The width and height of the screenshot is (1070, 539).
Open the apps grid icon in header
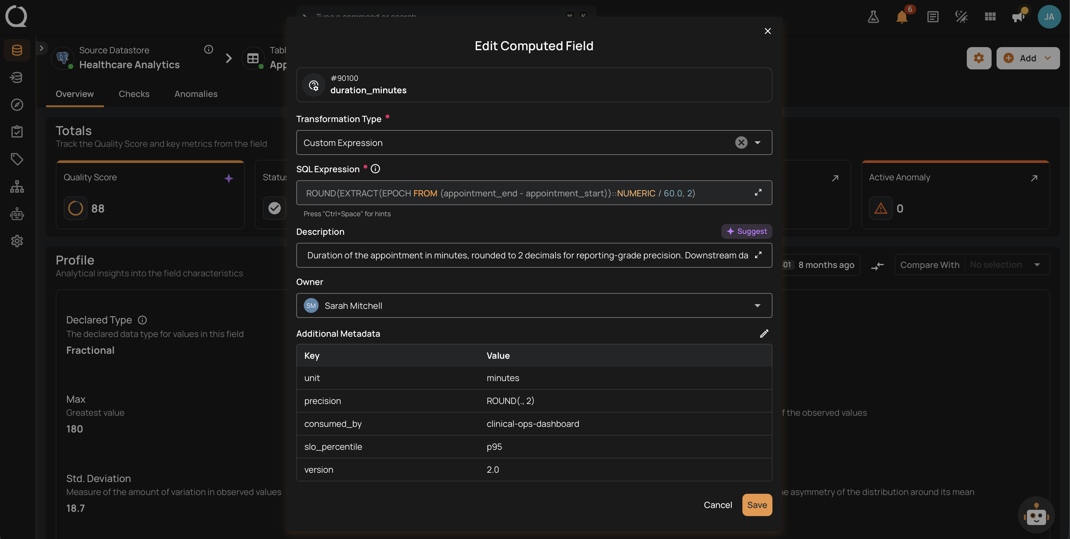click(990, 17)
